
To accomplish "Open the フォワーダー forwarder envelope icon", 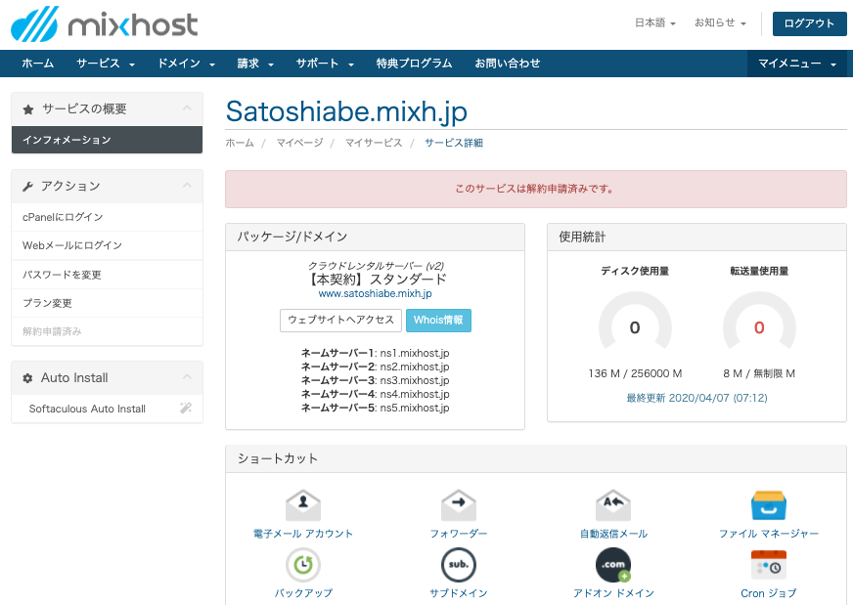I will 459,505.
